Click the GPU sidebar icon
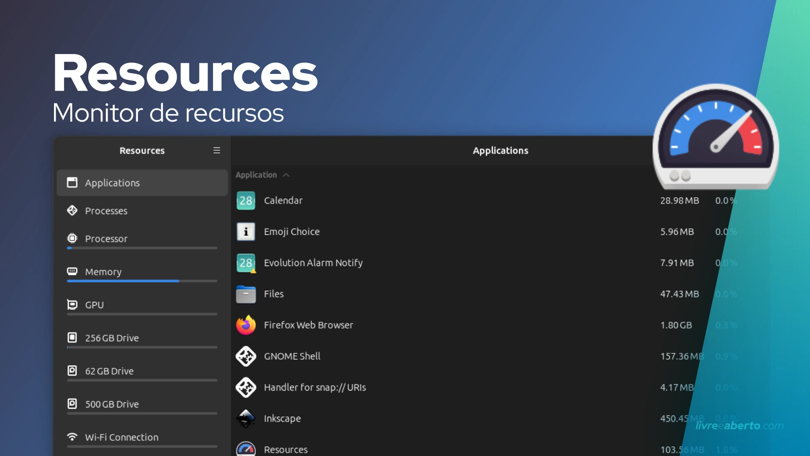This screenshot has width=810, height=456. (72, 304)
